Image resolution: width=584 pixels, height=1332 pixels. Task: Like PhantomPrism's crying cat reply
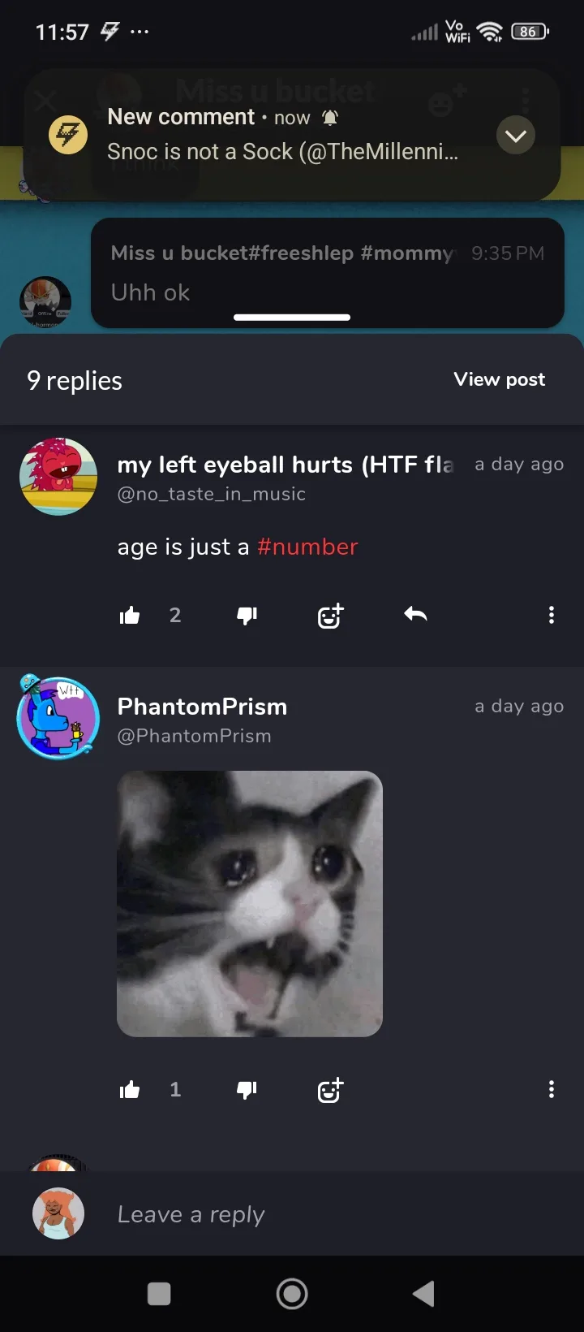tap(130, 1090)
